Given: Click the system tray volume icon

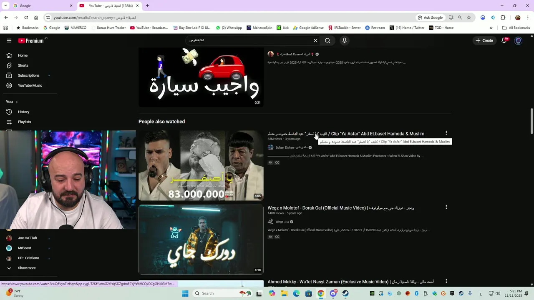Looking at the screenshot, I should [497, 293].
